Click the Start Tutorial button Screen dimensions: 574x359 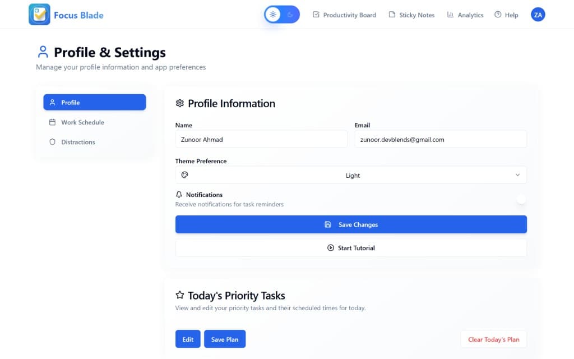click(351, 248)
